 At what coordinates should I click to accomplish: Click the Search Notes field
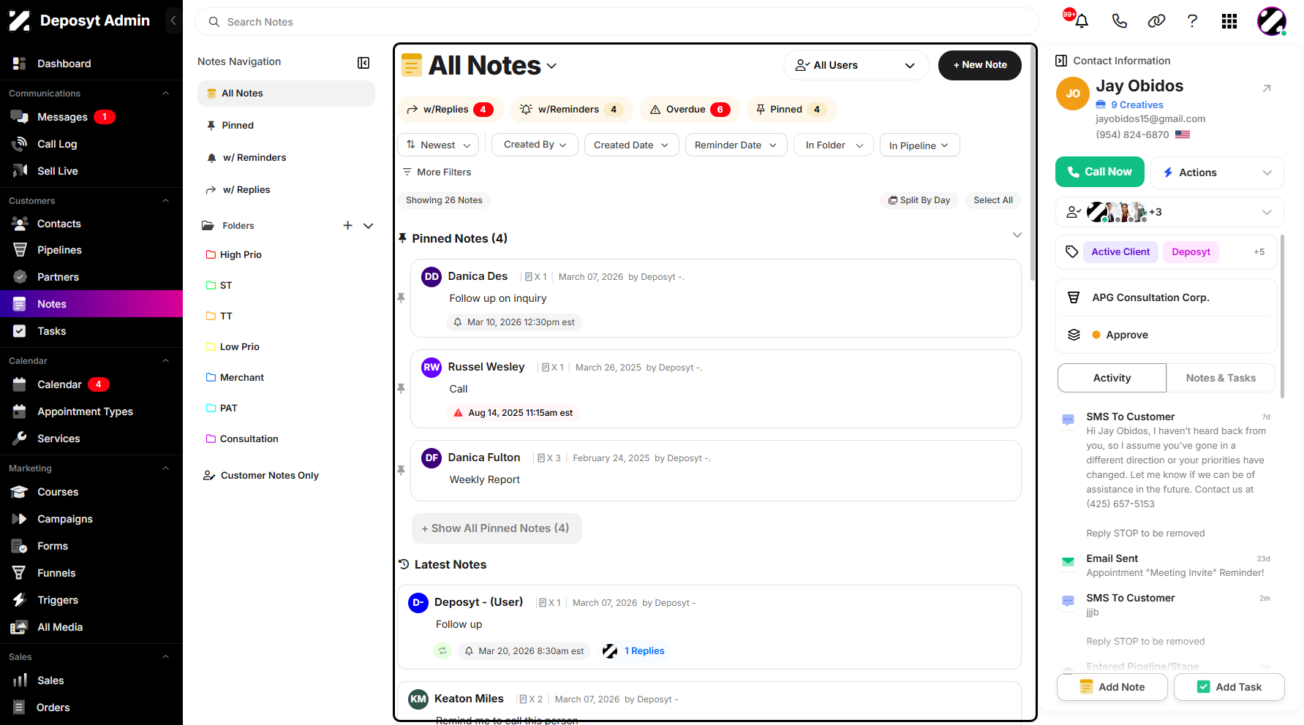617,22
